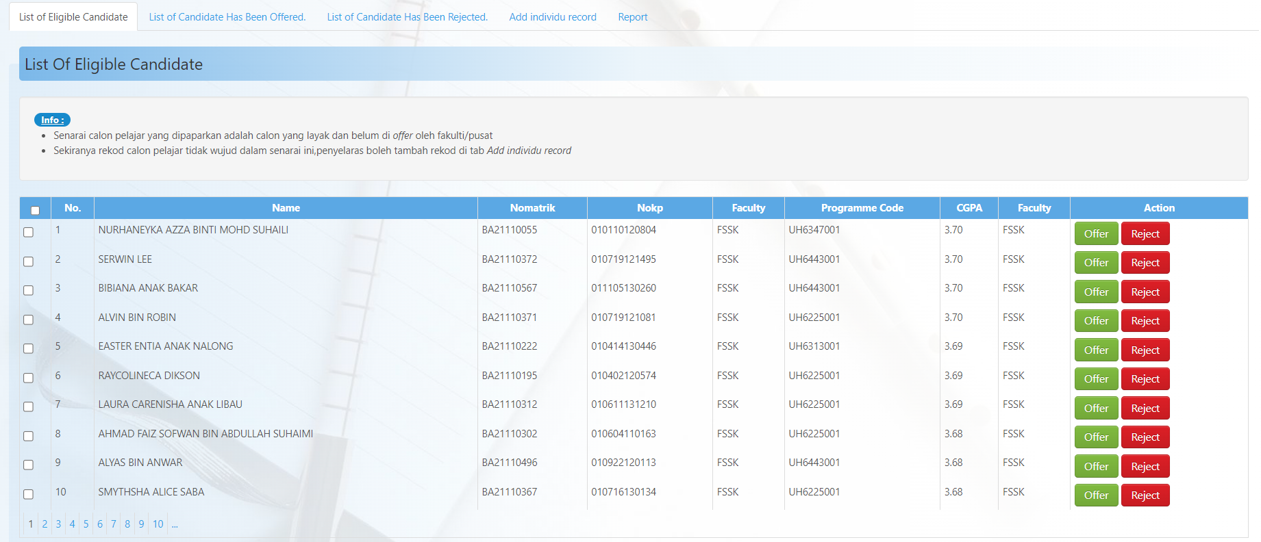Open the List of Candidate Has Been Offered tab

(227, 17)
